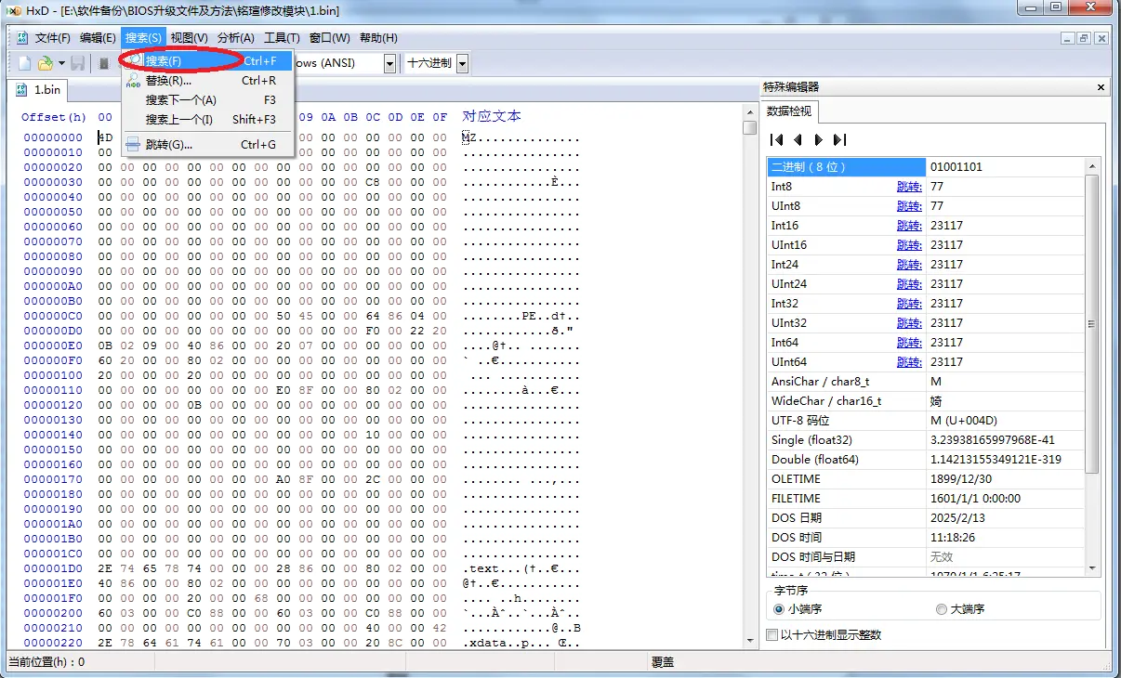Viewport: 1121px width, 678px height.
Task: Go to next byte in data inspector
Action: (x=818, y=140)
